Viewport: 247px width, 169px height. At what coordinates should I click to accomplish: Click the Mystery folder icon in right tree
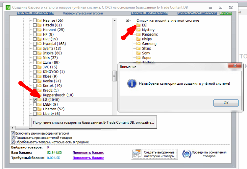click(x=138, y=30)
